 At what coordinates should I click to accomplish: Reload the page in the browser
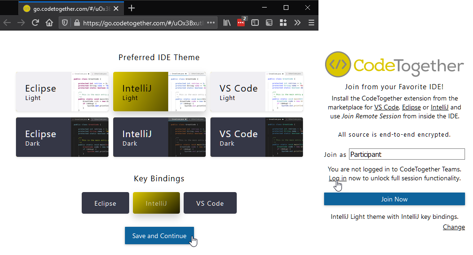click(35, 23)
